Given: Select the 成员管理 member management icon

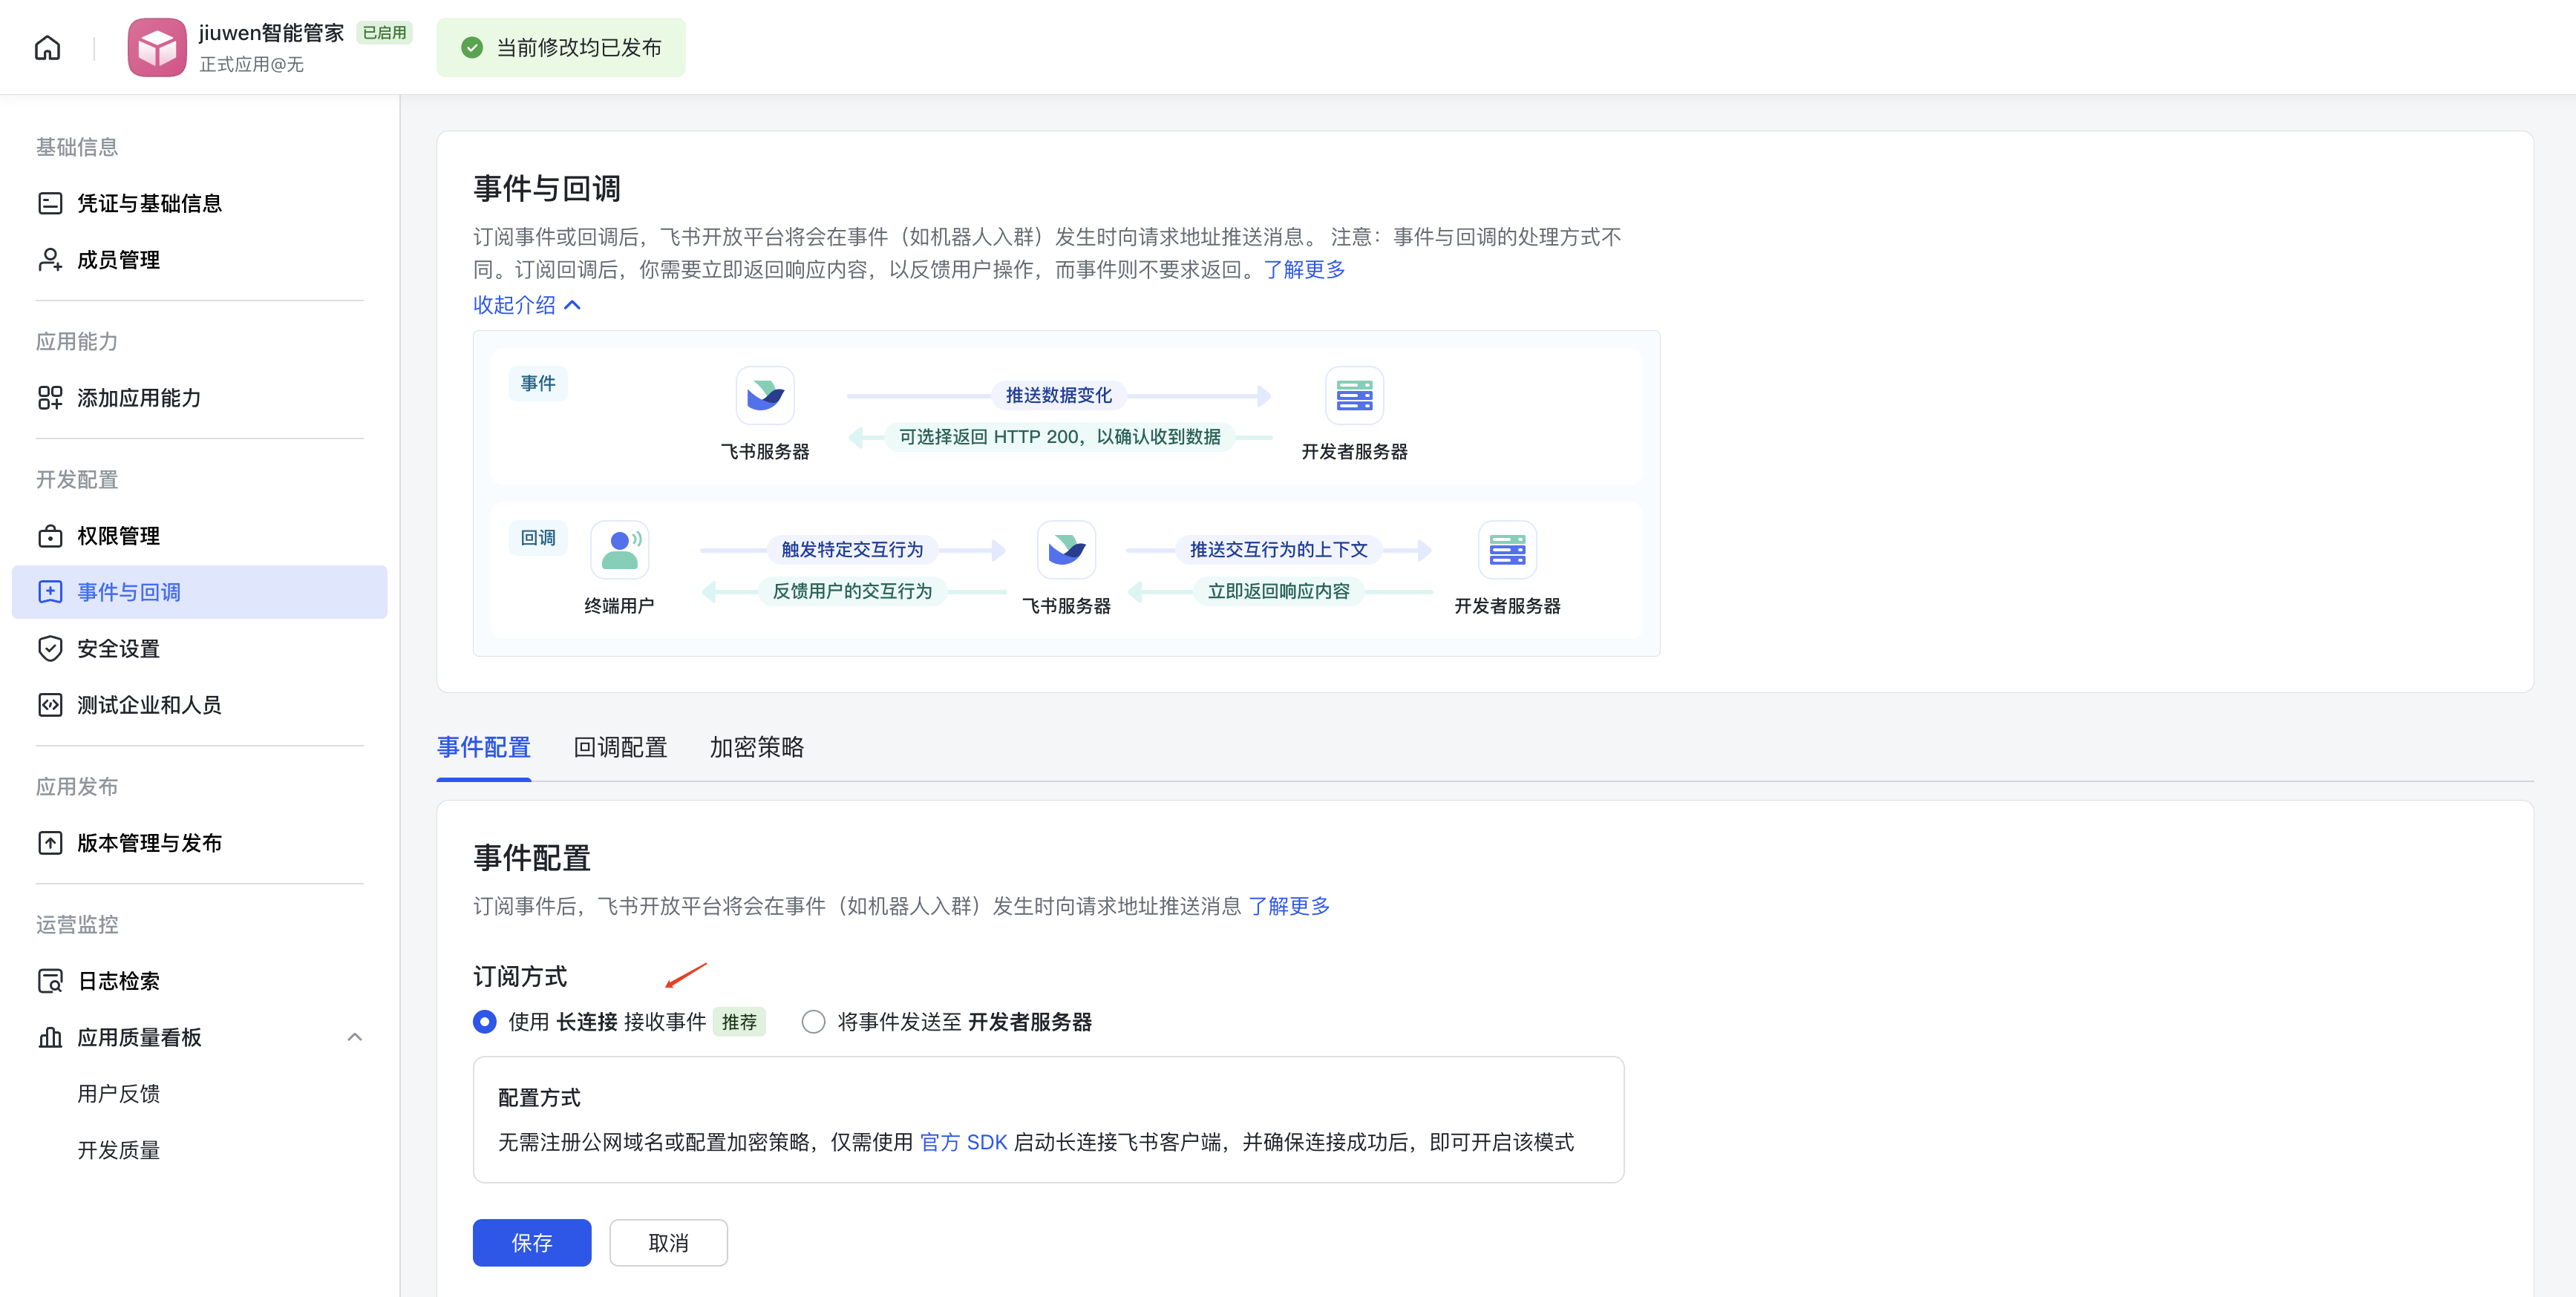Looking at the screenshot, I should tap(51, 260).
